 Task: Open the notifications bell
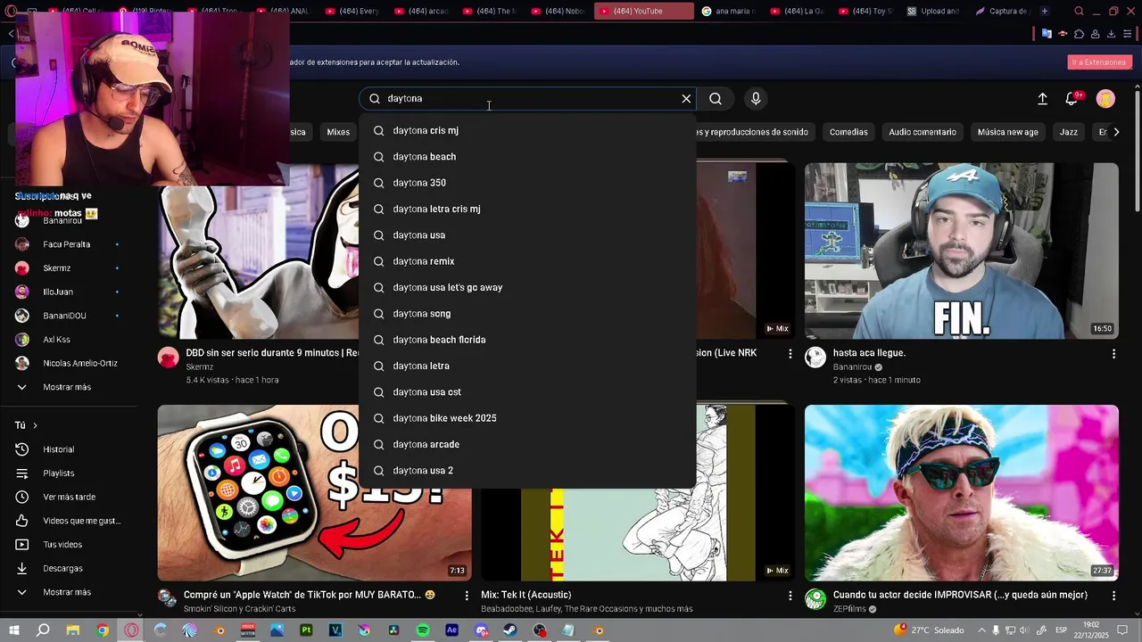click(1072, 99)
